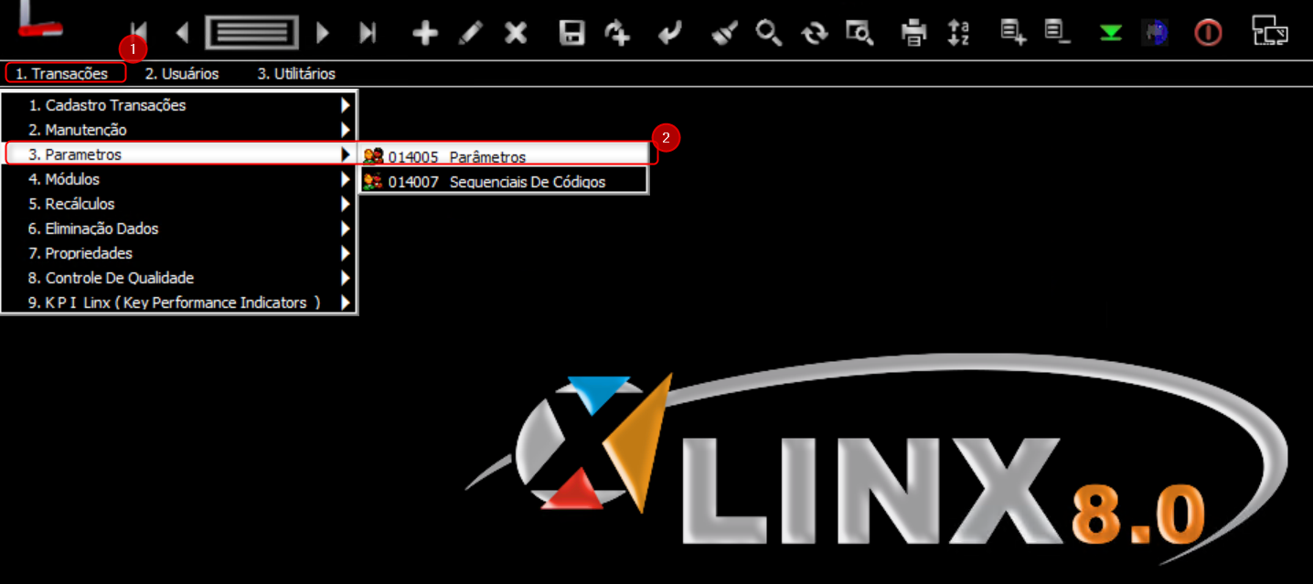Click the magnifying glass search icon
The height and width of the screenshot is (584, 1313).
click(x=769, y=34)
